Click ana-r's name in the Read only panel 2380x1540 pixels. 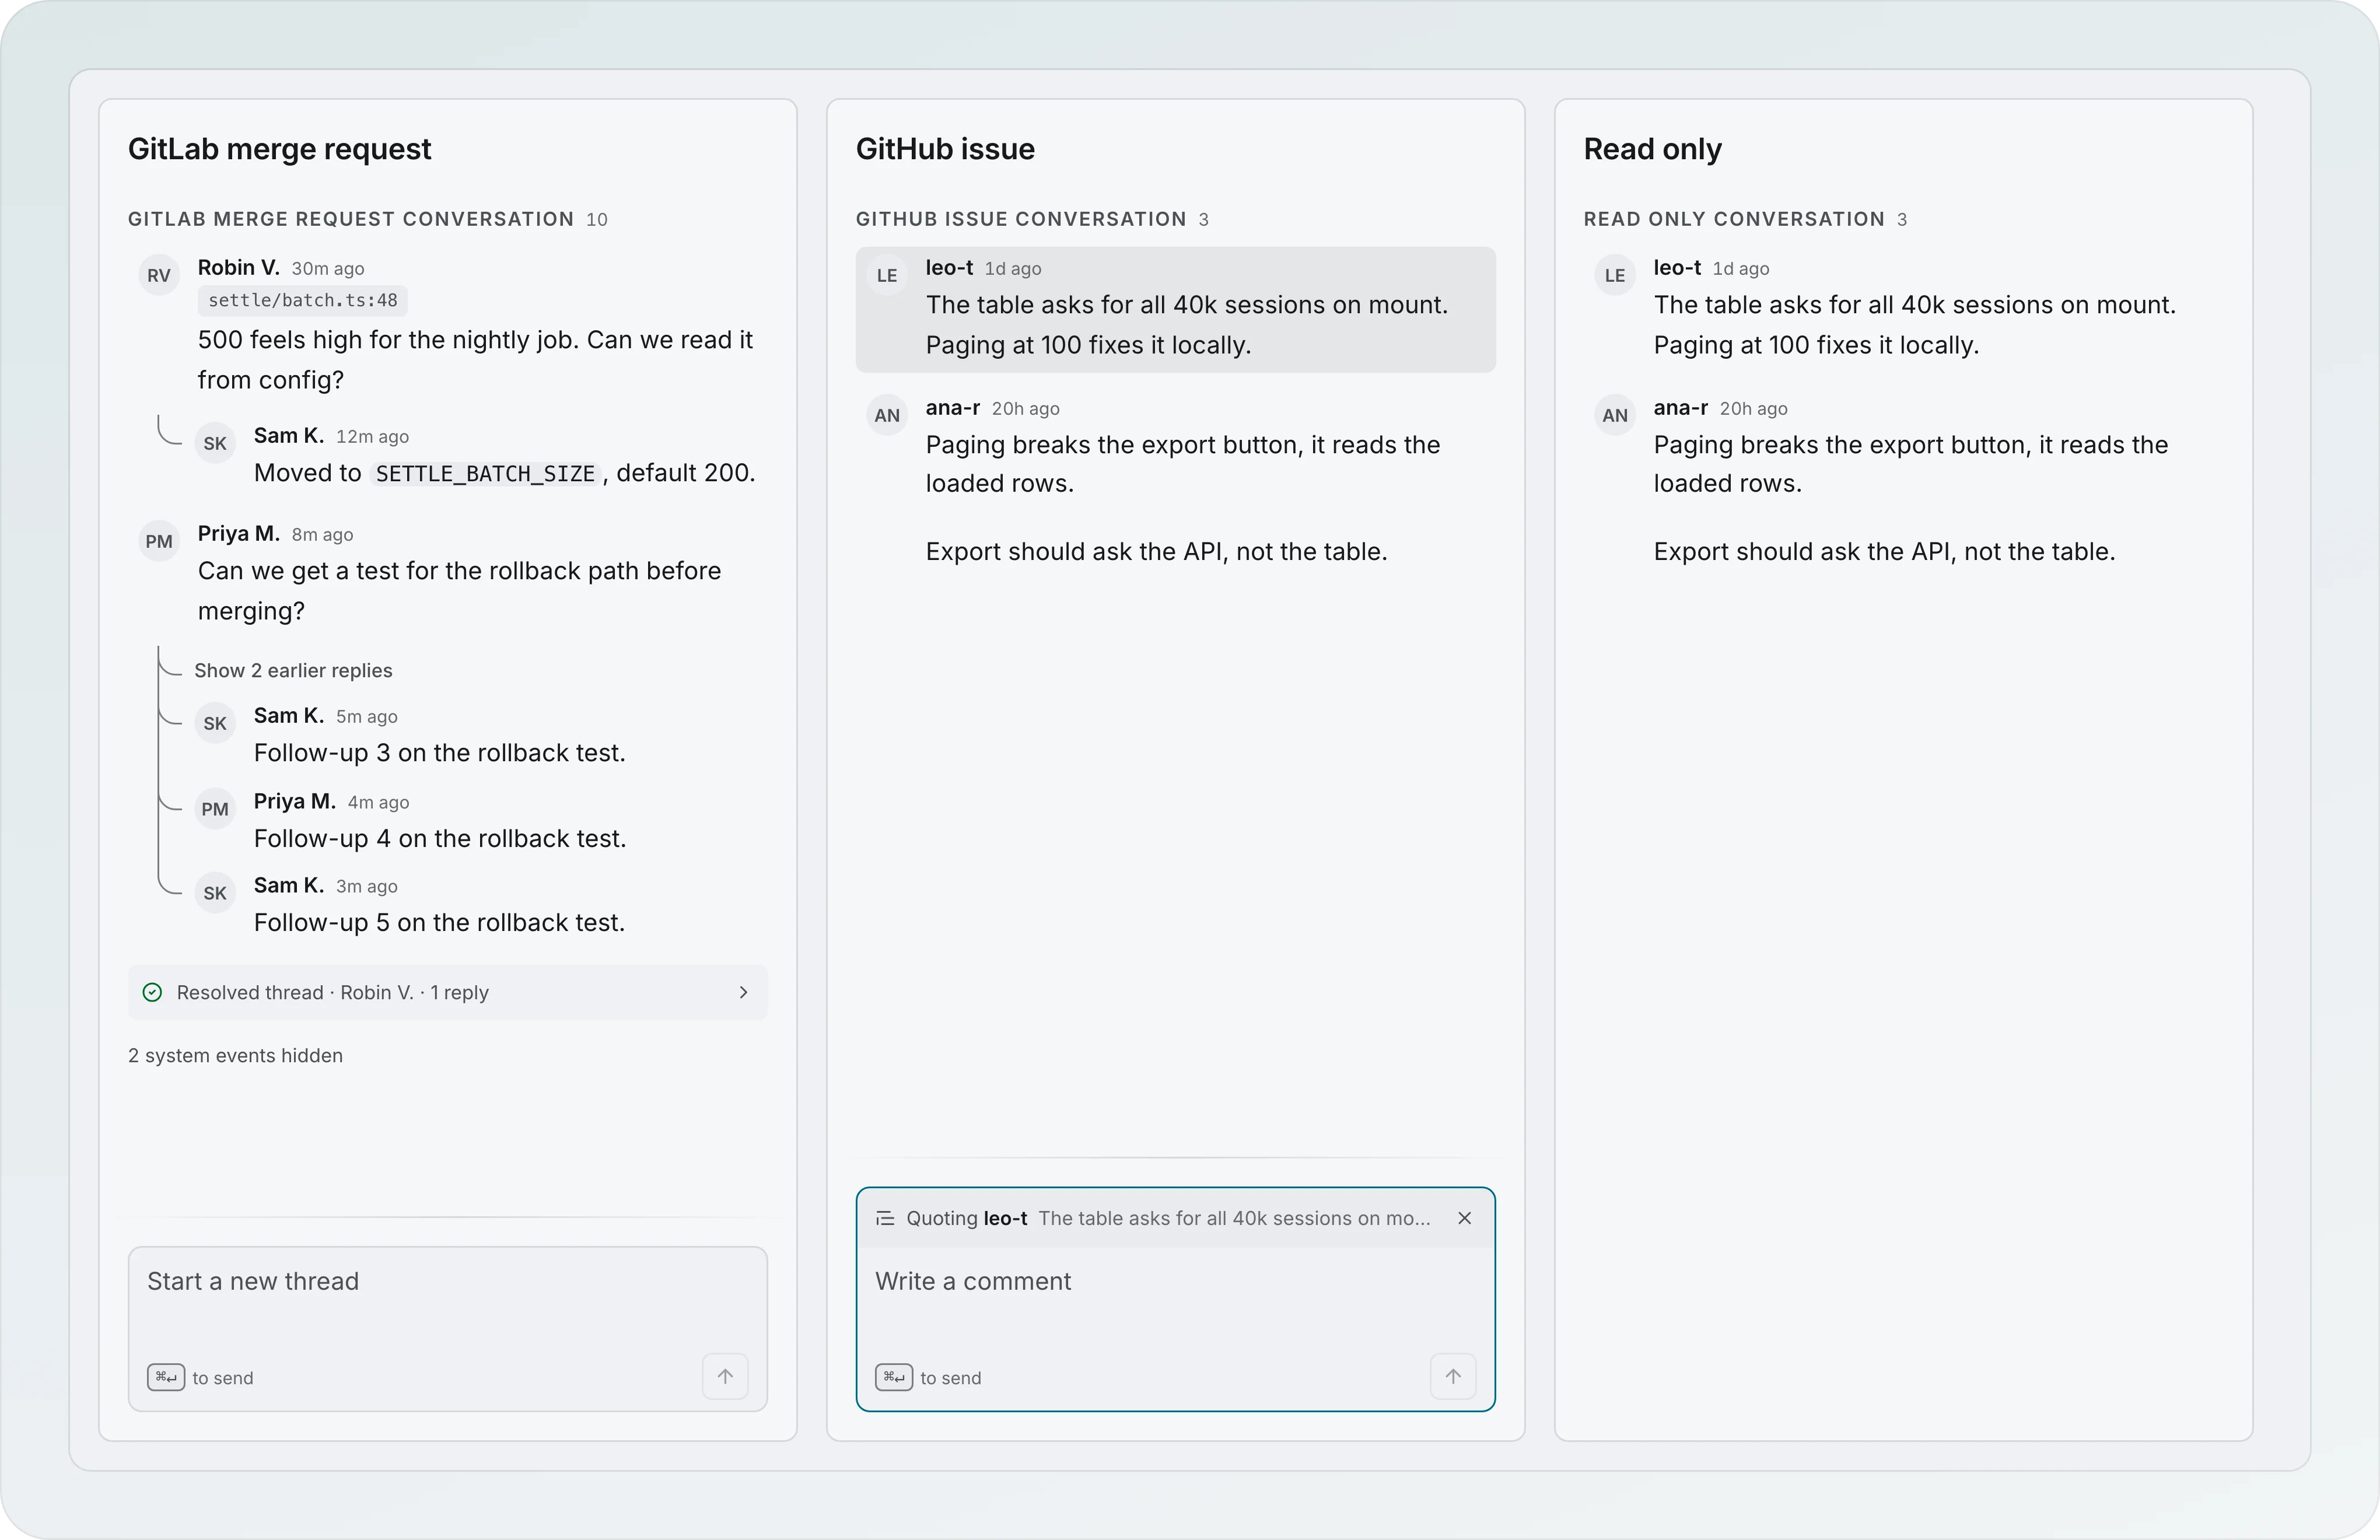(x=1680, y=407)
